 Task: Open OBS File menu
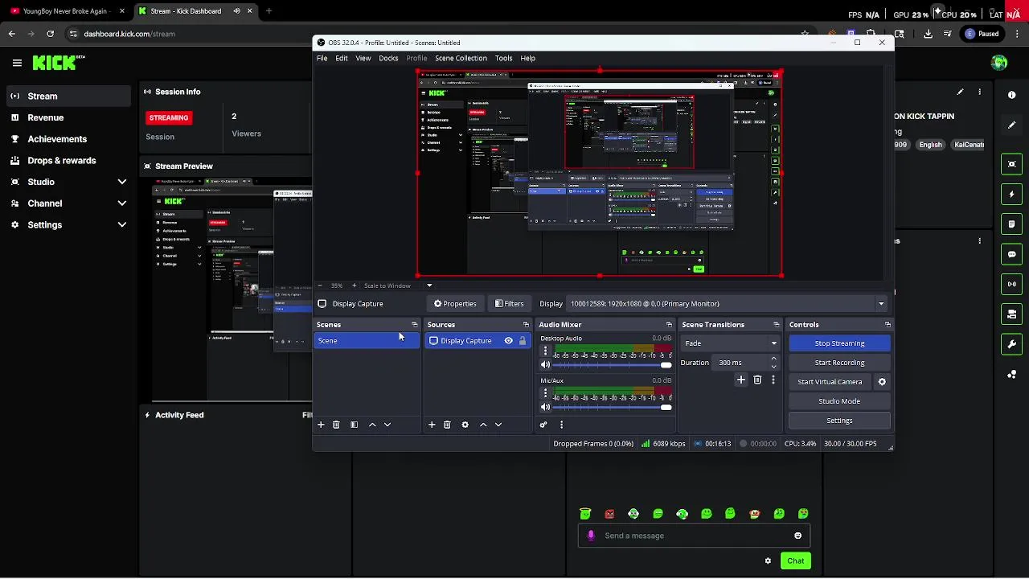tap(322, 58)
